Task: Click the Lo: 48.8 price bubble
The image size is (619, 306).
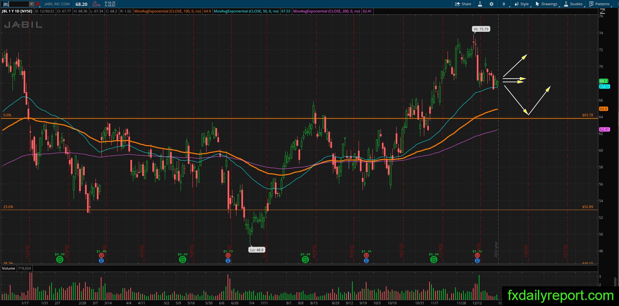Action: pyautogui.click(x=257, y=250)
